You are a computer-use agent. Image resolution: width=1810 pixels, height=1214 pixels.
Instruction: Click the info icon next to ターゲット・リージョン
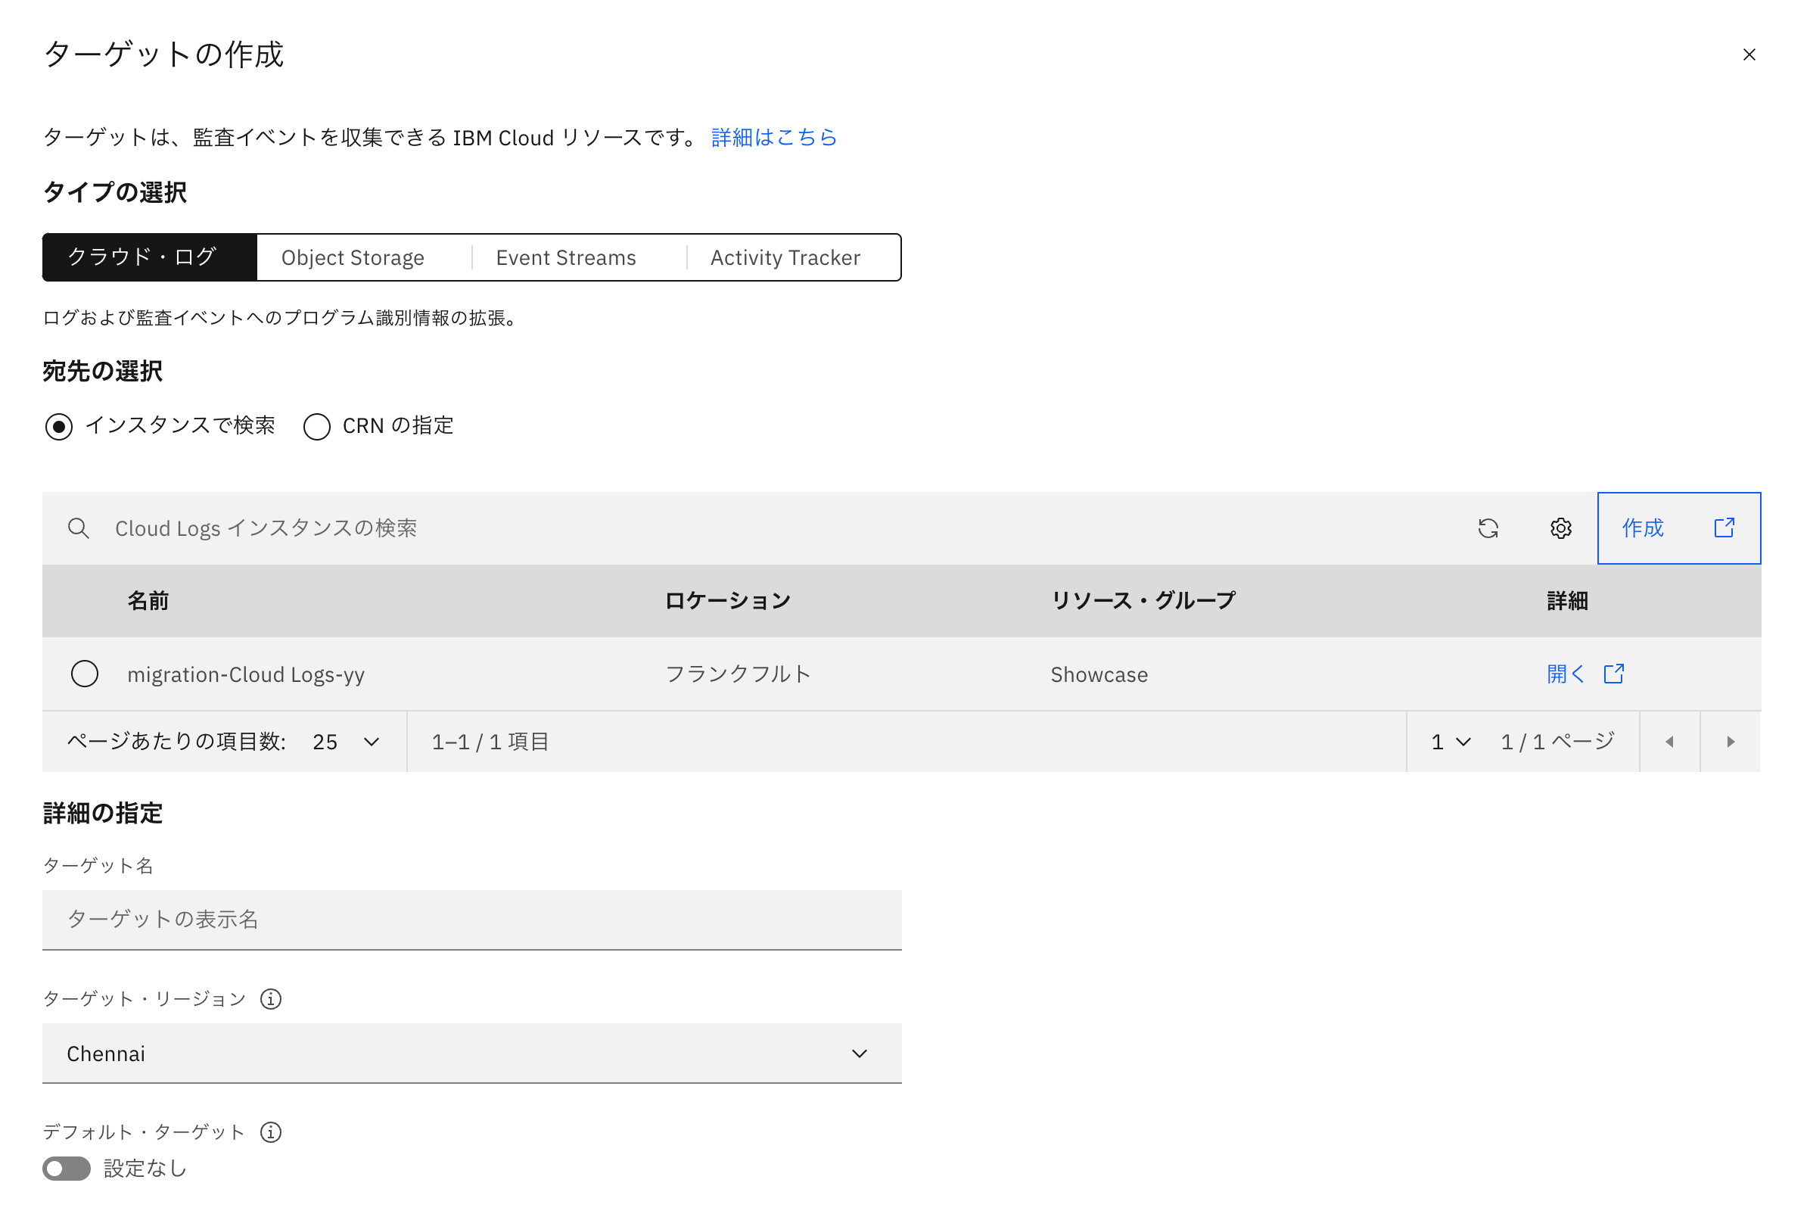click(270, 999)
